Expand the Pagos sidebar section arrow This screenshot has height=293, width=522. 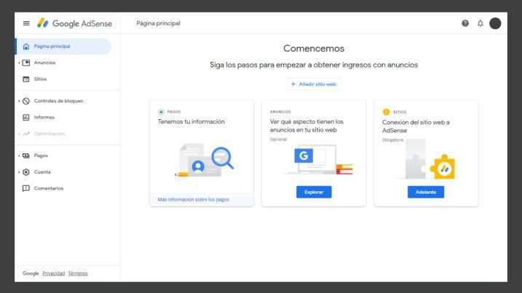[x=19, y=156]
